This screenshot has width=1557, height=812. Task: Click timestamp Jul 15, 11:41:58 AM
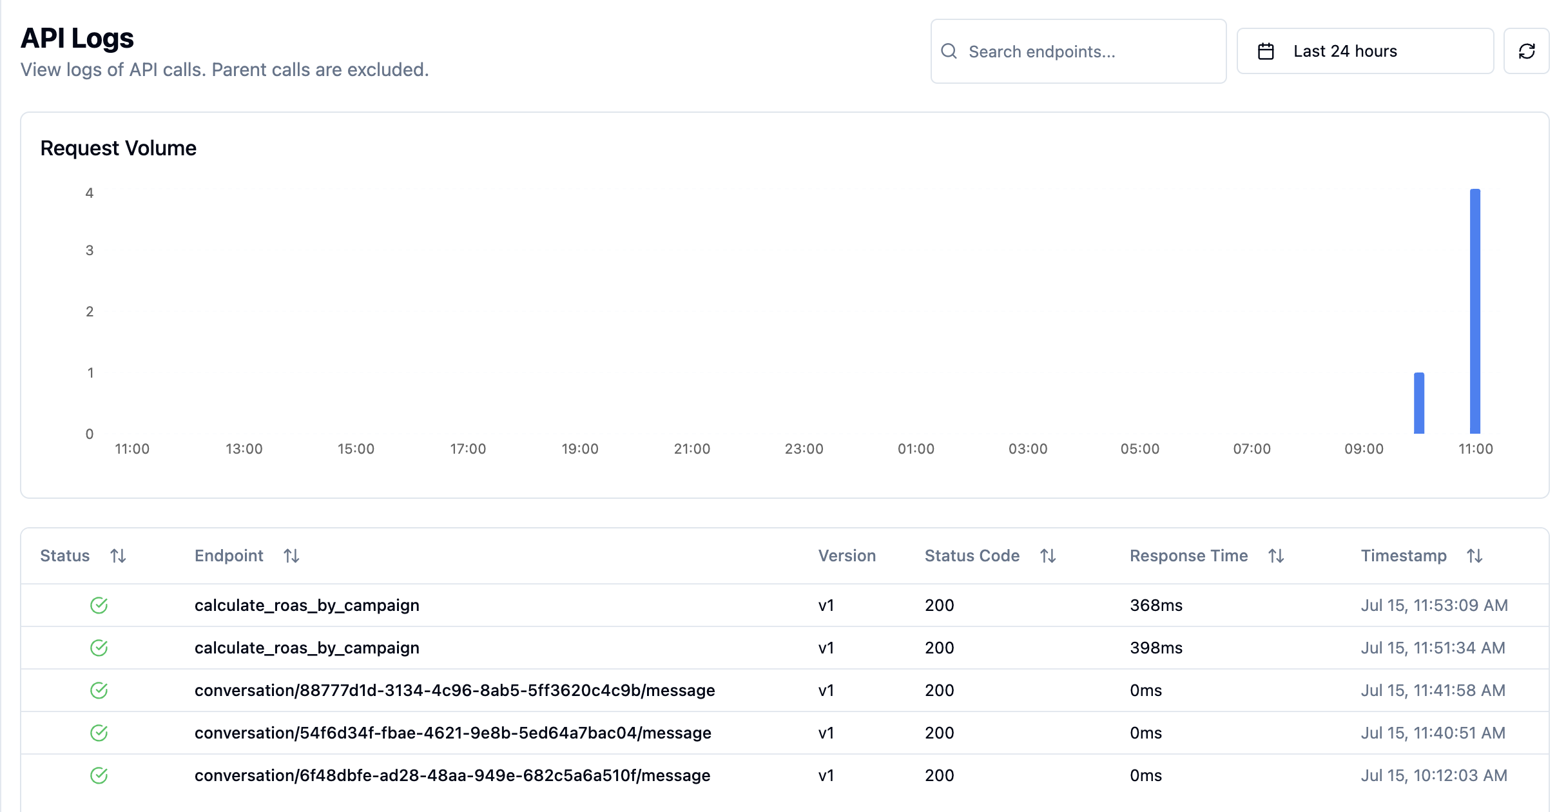1433,690
